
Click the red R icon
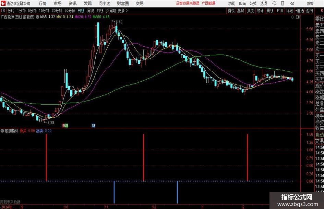click(322, 11)
